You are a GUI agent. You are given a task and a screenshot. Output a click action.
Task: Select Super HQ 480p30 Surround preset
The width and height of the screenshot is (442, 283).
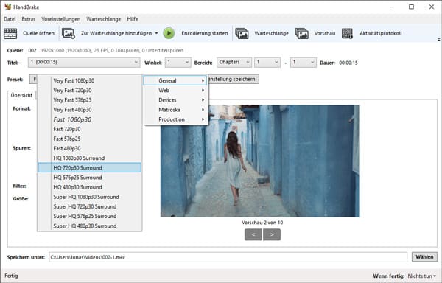[90, 226]
